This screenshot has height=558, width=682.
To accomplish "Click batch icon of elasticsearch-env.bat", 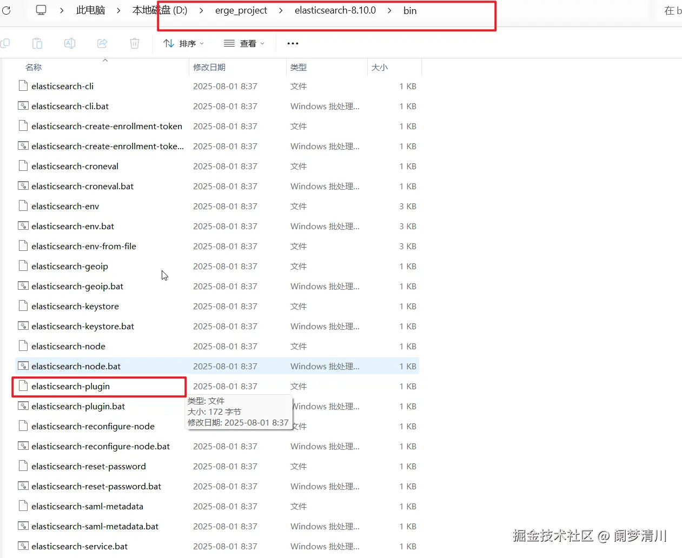I will point(23,226).
